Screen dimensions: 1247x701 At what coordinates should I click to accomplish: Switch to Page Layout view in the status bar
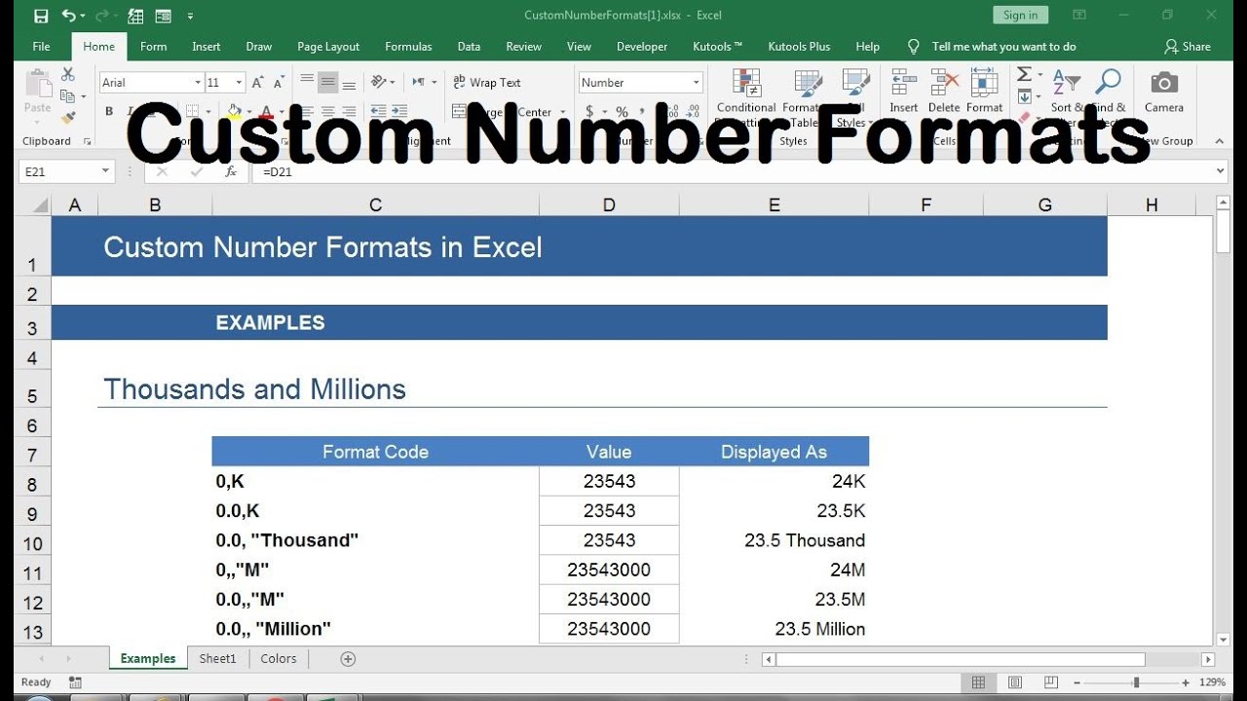(x=1015, y=683)
